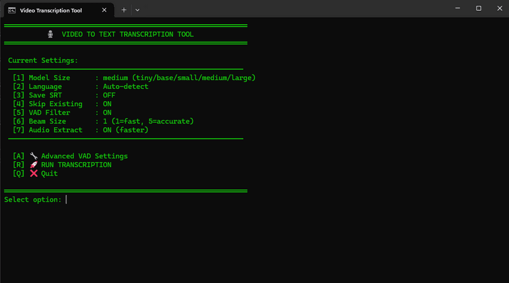Minimize the terminal window
The width and height of the screenshot is (509, 283).
[x=457, y=8]
